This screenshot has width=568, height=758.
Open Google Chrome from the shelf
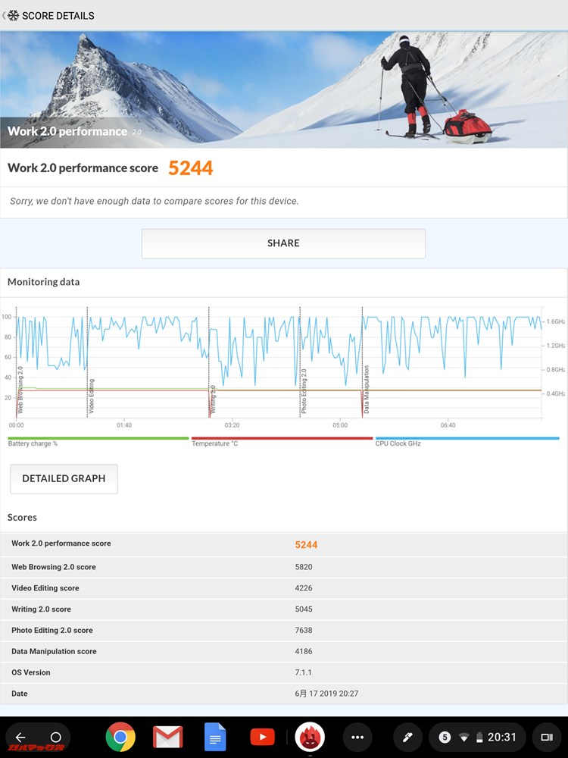[x=120, y=737]
